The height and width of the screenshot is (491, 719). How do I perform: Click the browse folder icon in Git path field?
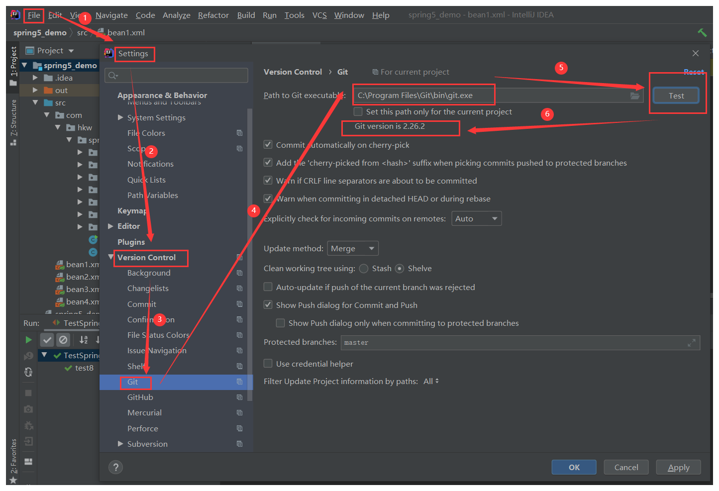point(635,96)
